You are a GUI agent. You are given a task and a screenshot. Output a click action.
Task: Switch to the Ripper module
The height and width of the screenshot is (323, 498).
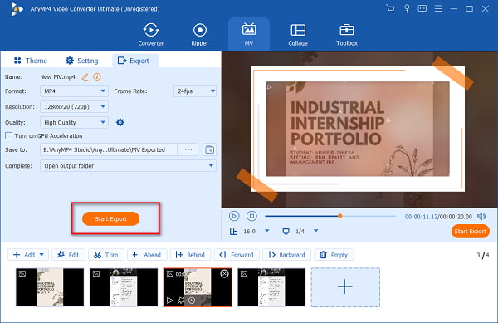pos(200,34)
